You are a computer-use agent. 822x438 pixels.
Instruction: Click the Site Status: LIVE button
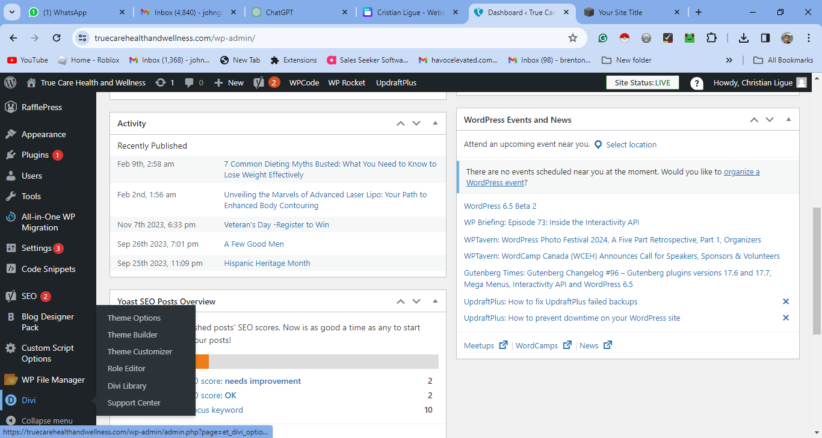coord(642,82)
